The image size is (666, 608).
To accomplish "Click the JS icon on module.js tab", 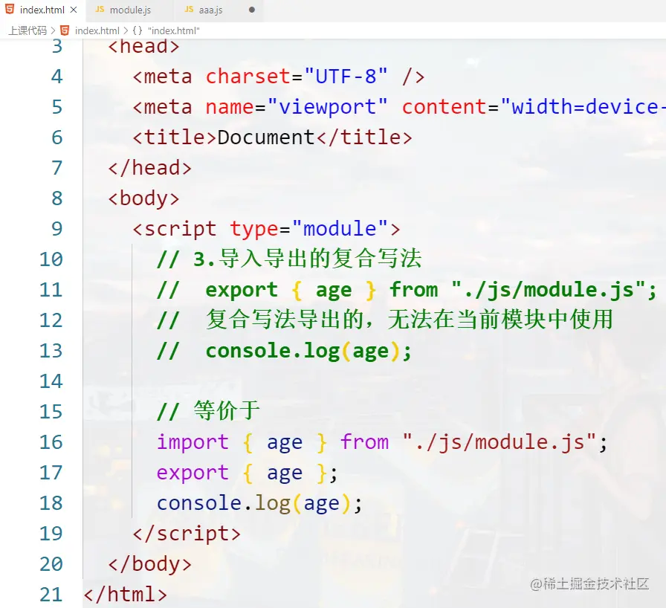I will tap(100, 10).
